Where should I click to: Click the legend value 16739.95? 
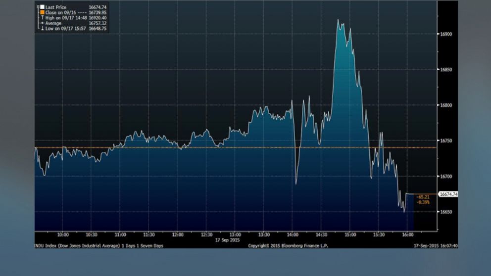click(98, 12)
